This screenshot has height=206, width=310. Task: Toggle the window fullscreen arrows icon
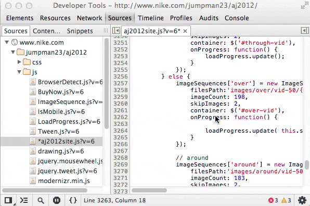[x=304, y=6]
